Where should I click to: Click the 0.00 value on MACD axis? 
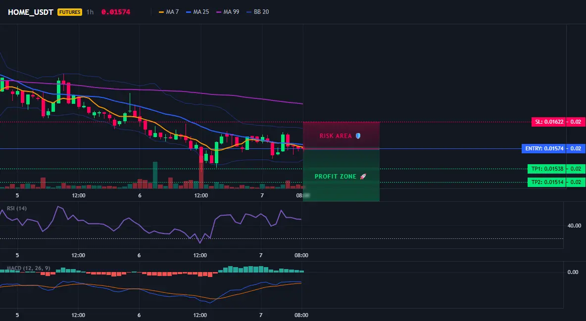pos(573,272)
